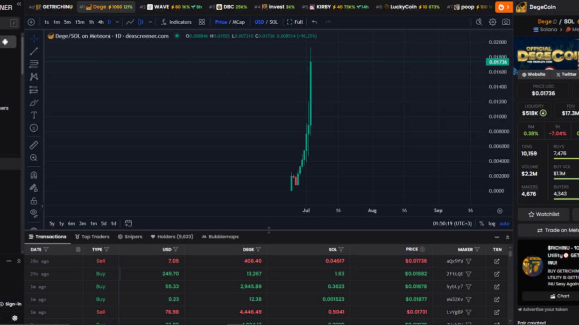Image resolution: width=579 pixels, height=325 pixels.
Task: Switch the chart to MCap view
Action: (239, 22)
